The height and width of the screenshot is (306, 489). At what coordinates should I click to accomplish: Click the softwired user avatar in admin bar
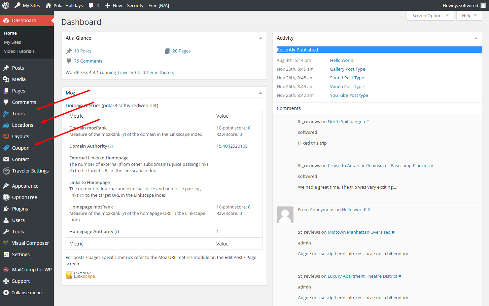tap(483, 5)
